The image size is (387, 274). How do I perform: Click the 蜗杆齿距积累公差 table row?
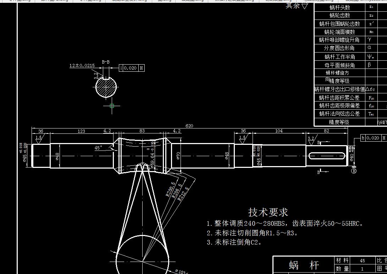point(350,98)
